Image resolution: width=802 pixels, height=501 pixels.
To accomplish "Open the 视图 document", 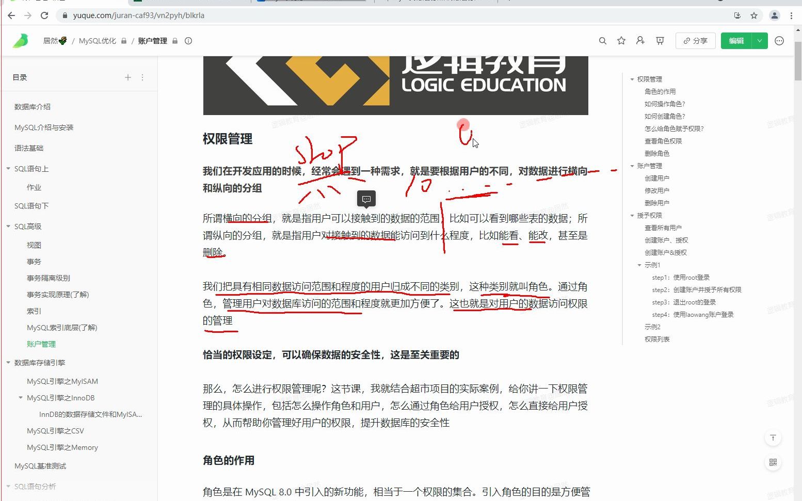I will click(34, 245).
